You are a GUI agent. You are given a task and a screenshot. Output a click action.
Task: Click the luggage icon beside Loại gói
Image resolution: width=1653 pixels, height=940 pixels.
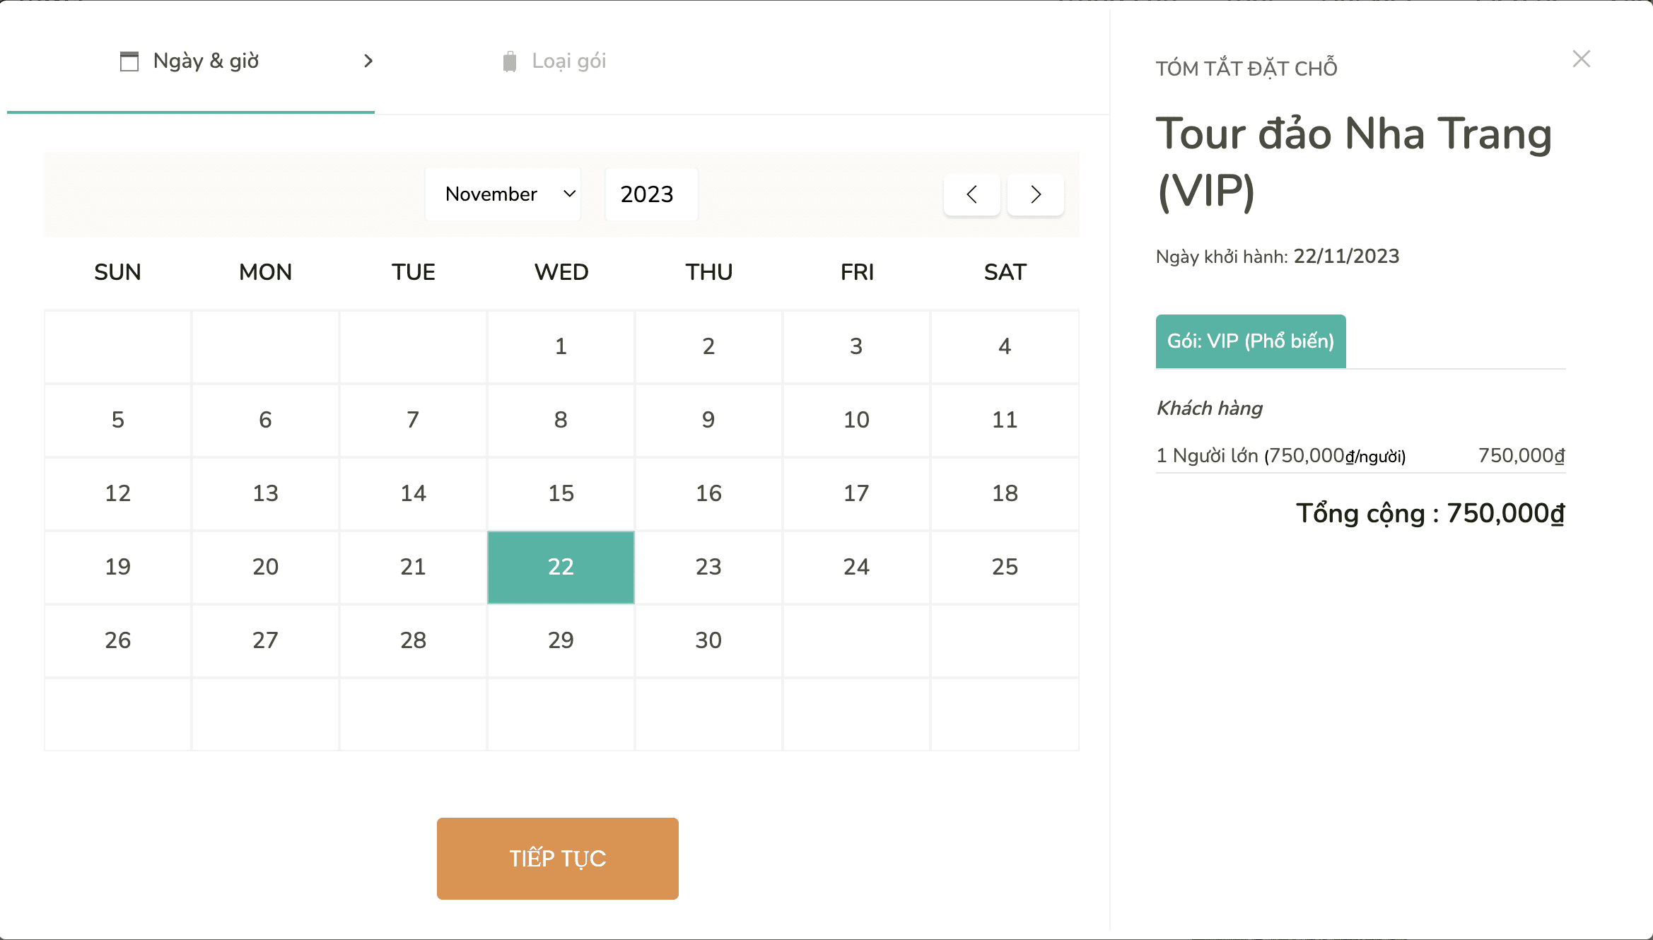[509, 61]
